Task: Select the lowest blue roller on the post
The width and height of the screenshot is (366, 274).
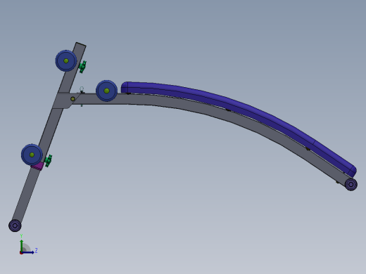Action: [32, 155]
